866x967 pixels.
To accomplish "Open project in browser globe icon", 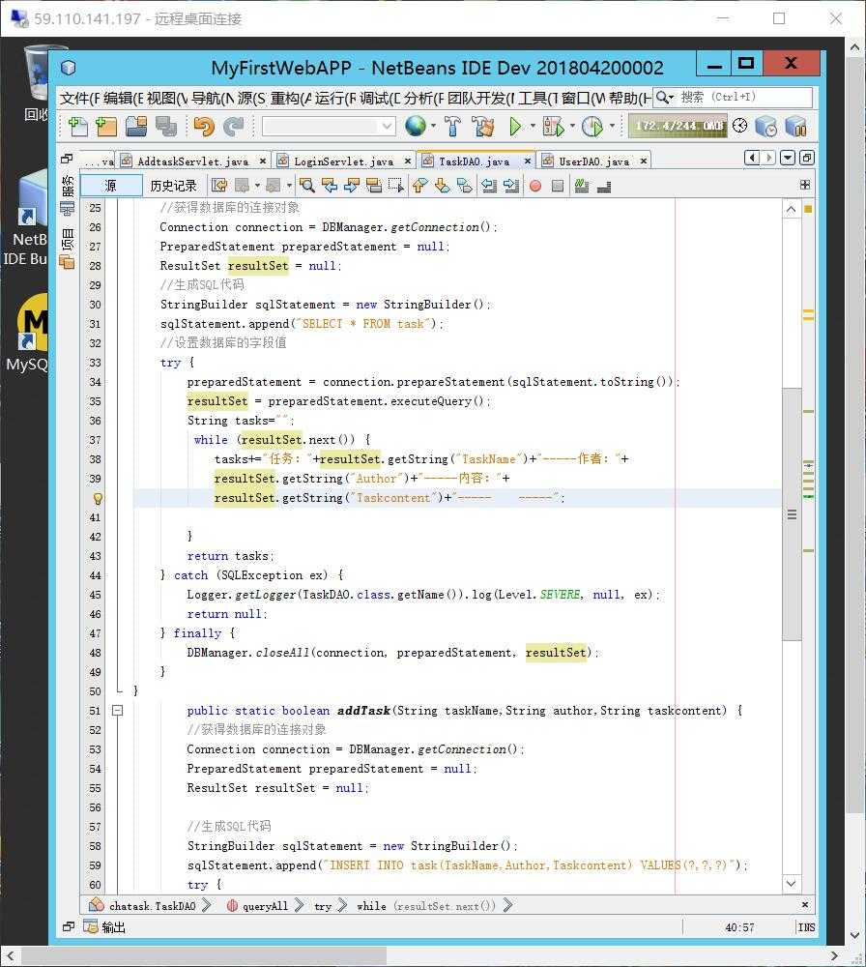I will coord(416,127).
